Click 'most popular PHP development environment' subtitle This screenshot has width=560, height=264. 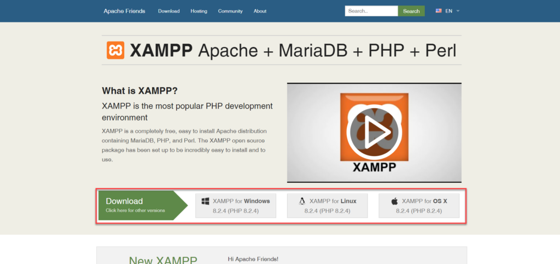coord(187,111)
